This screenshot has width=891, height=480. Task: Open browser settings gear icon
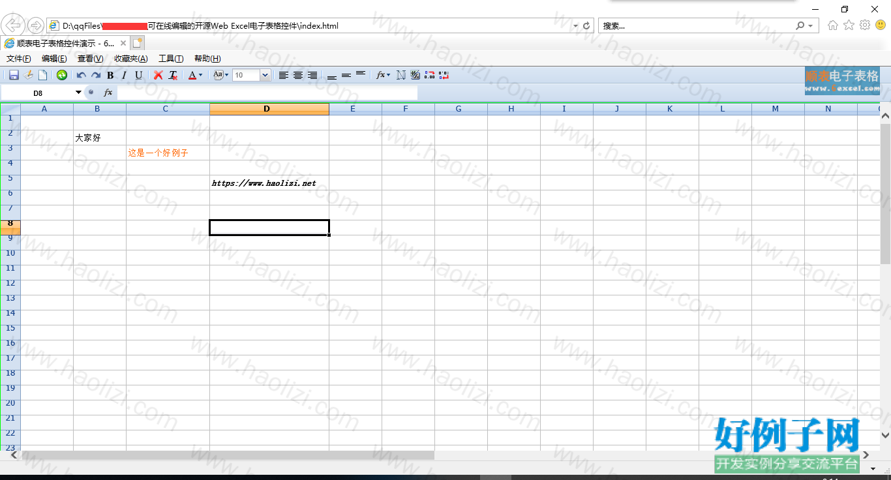[865, 25]
